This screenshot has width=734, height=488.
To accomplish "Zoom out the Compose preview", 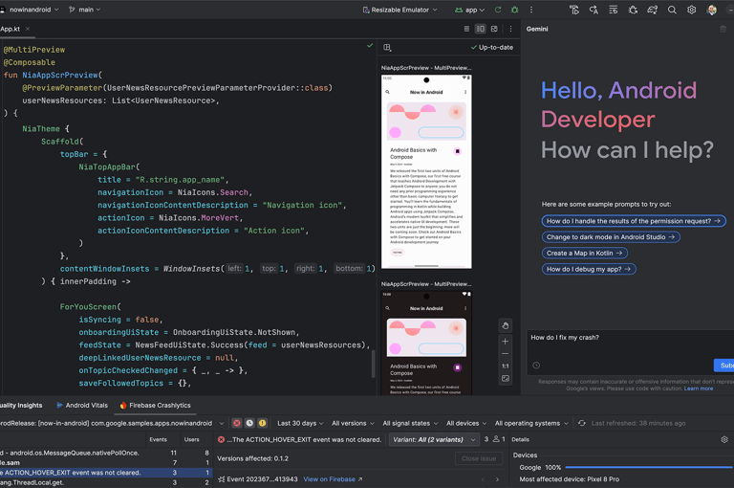I will click(506, 353).
